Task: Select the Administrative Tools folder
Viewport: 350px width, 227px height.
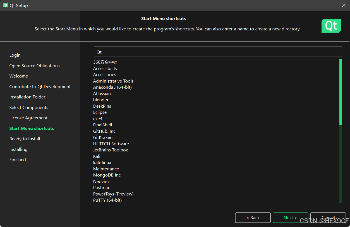Action: point(113,81)
